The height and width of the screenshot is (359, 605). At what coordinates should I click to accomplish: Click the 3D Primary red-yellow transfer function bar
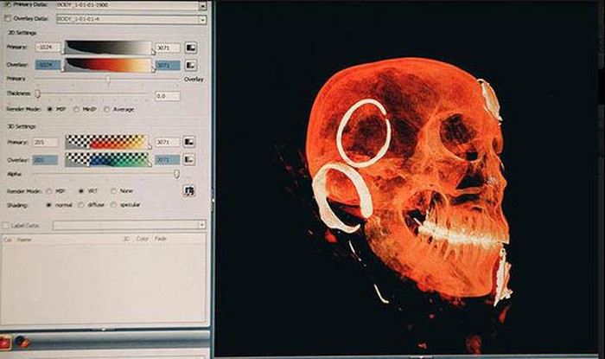pyautogui.click(x=107, y=142)
